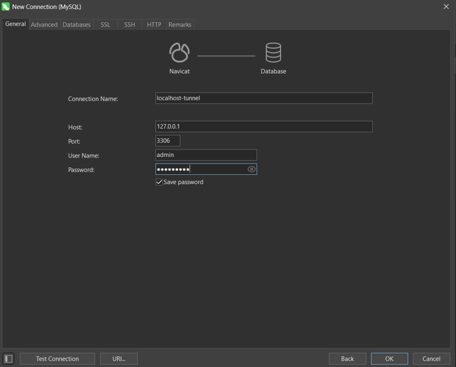Click the Navicat app icon in title bar
Screen dimensions: 456x367
[x=6, y=7]
